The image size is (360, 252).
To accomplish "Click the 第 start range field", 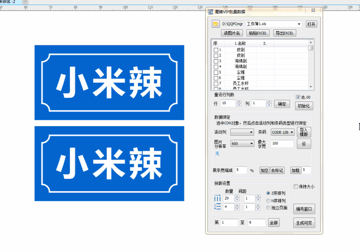I will pos(229,223).
